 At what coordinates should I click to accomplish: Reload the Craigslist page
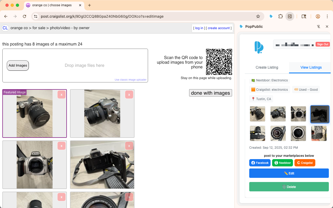pos(24,16)
